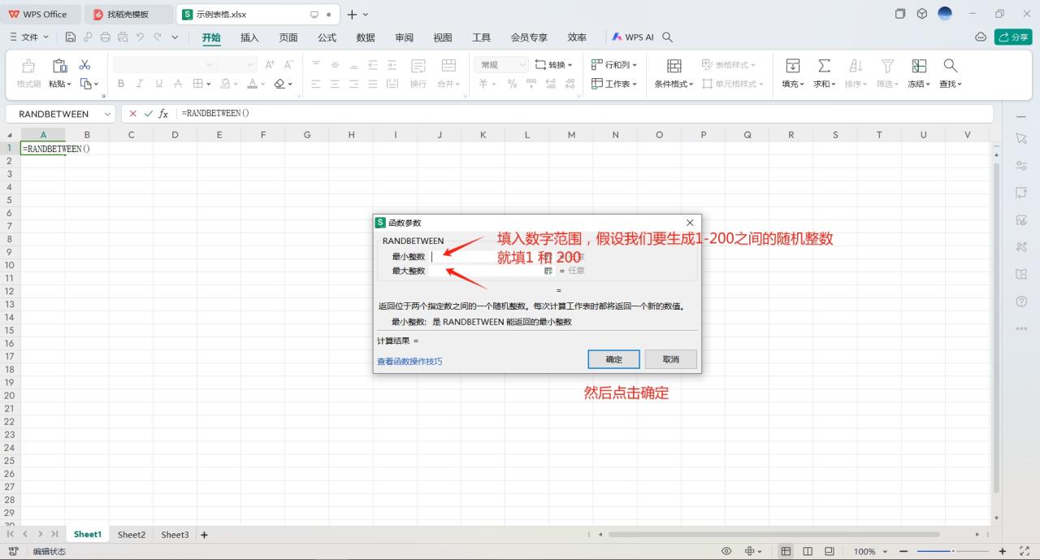
Task: Click the 确定 button in dialog
Action: pyautogui.click(x=614, y=359)
